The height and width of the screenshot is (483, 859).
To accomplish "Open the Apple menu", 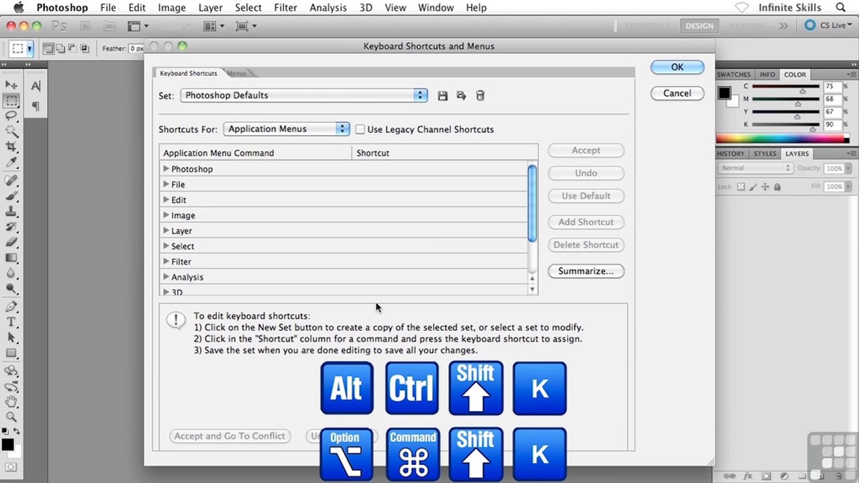I will [18, 8].
